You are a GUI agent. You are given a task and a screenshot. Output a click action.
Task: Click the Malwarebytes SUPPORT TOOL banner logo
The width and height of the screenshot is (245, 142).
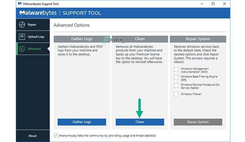[60, 13]
